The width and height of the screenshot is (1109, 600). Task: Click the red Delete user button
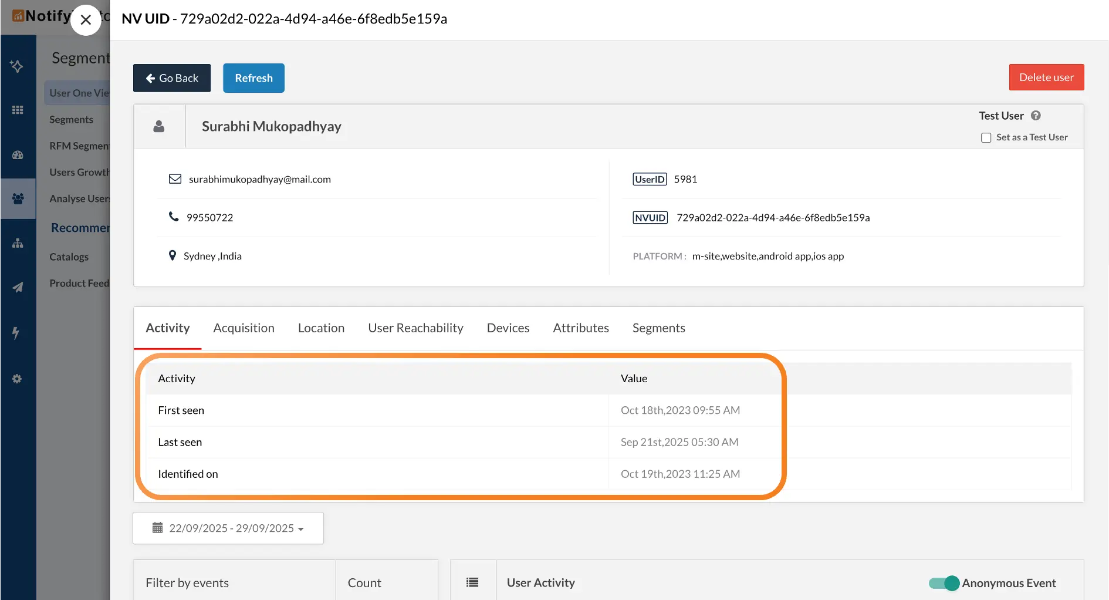click(1046, 77)
